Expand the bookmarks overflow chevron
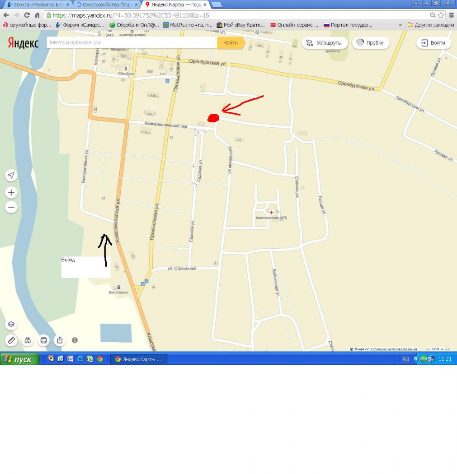Viewport: 457px width, 474px height. click(400, 25)
